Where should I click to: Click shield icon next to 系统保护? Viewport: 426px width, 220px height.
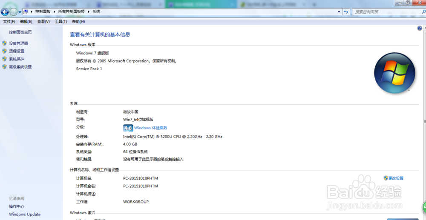[x=4, y=59]
